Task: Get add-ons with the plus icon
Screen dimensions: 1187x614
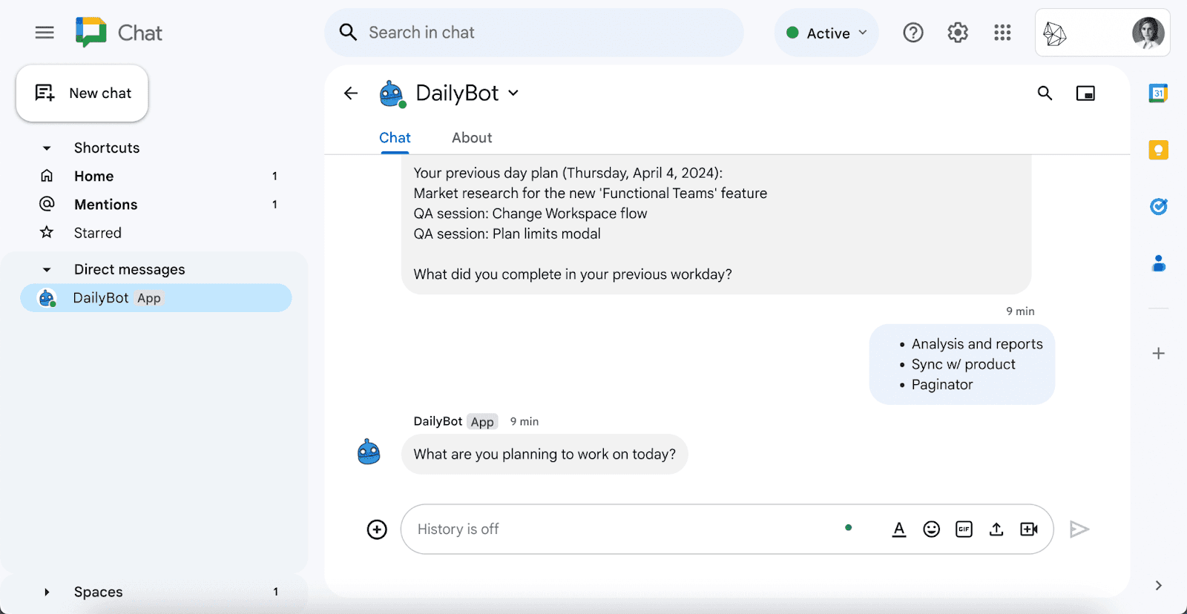Action: pos(1158,354)
